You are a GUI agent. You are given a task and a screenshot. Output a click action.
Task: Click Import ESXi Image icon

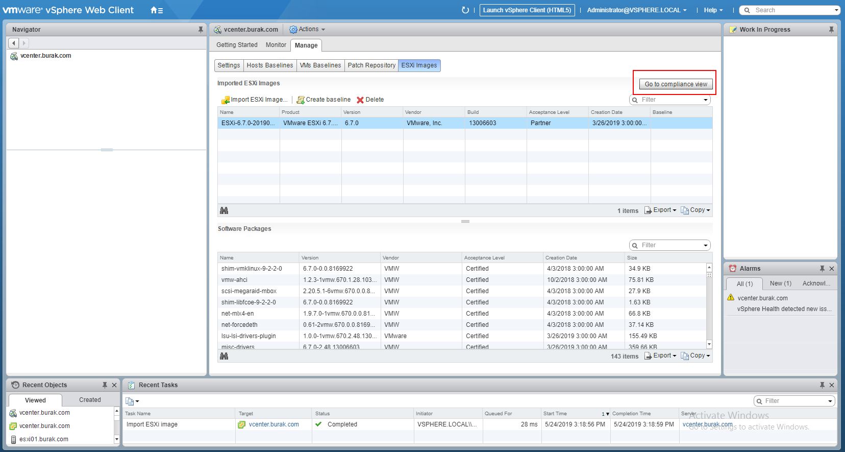coord(225,100)
